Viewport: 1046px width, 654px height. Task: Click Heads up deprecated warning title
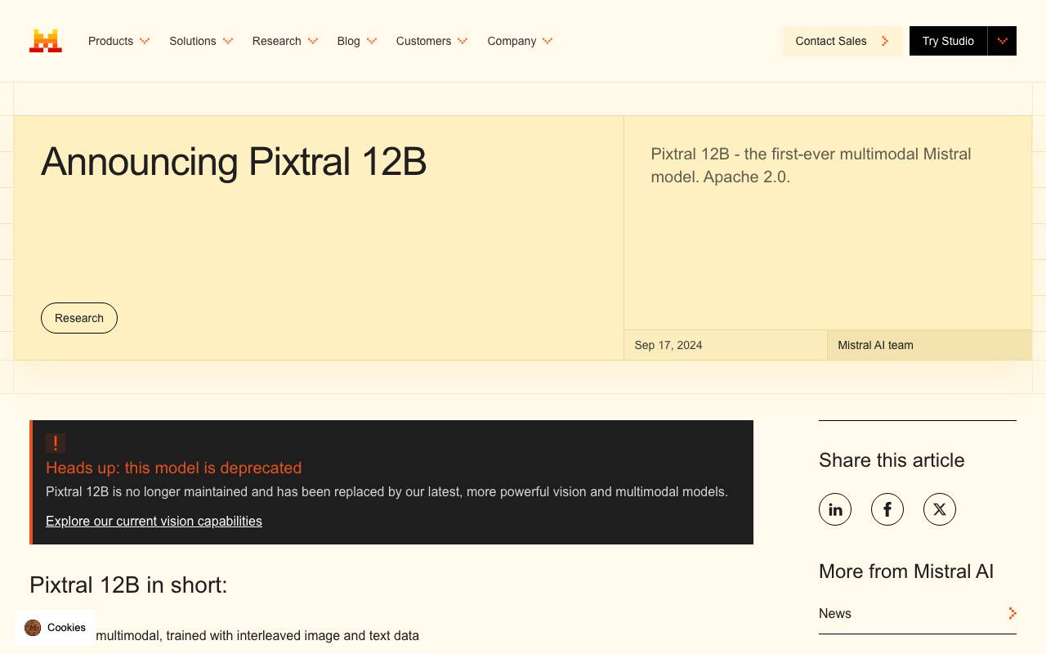coord(174,468)
